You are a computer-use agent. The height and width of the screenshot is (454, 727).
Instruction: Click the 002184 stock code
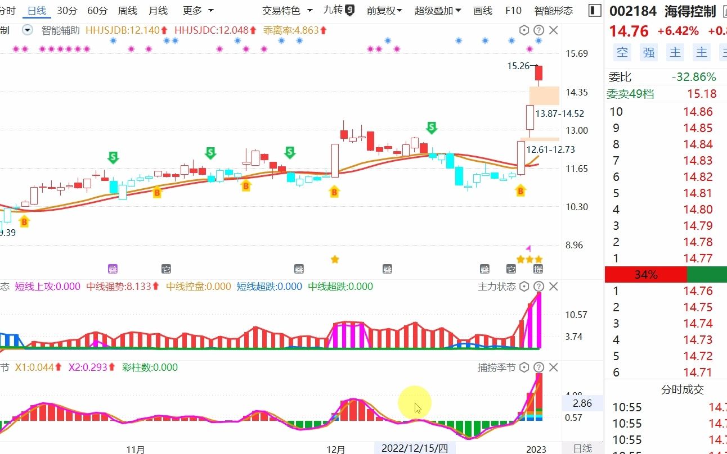tap(633, 11)
